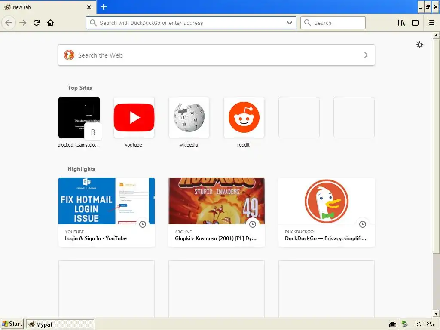The height and width of the screenshot is (330, 440).
Task: Click history clock icon on DuckDuckGo highlight
Action: click(x=363, y=224)
